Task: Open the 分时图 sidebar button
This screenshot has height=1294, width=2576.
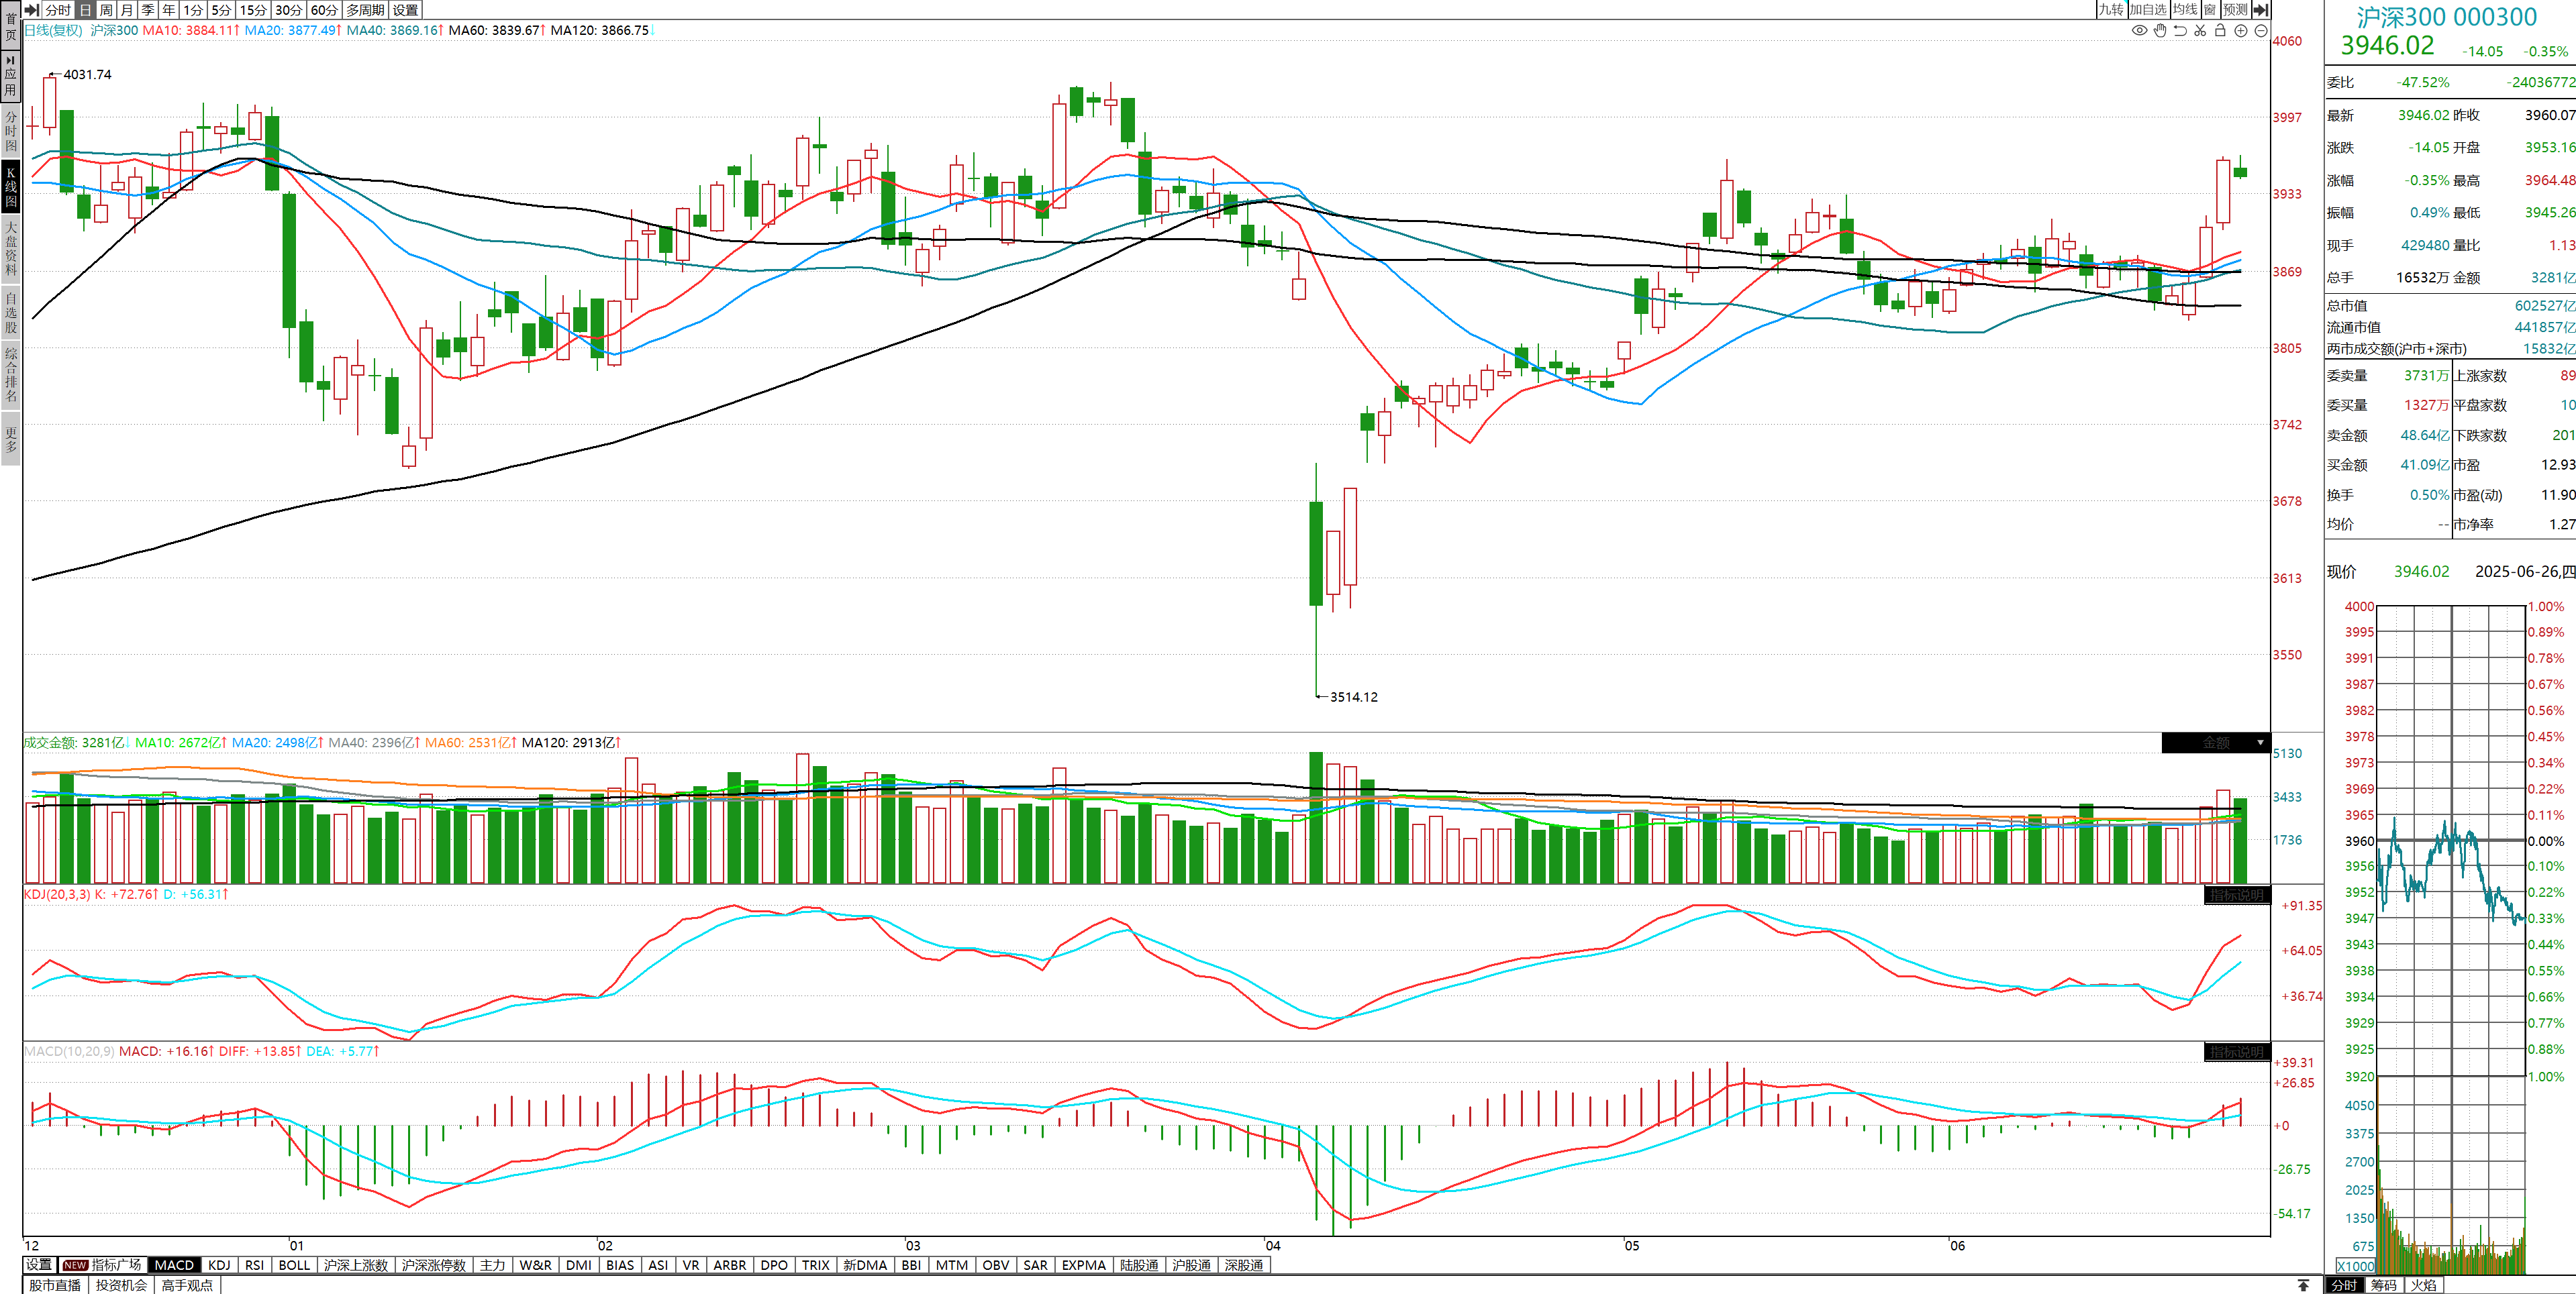Action: [x=10, y=131]
